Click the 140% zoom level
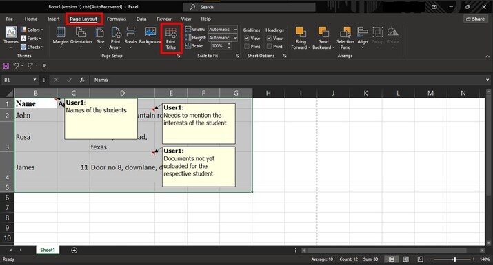Screen dimensions: 493x265 coord(485,259)
